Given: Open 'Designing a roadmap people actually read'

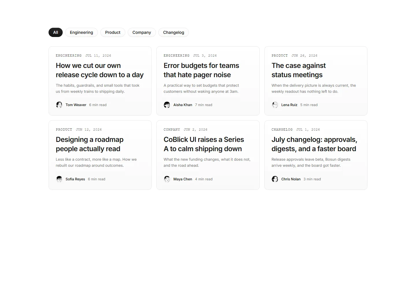Looking at the screenshot, I should coord(90,144).
